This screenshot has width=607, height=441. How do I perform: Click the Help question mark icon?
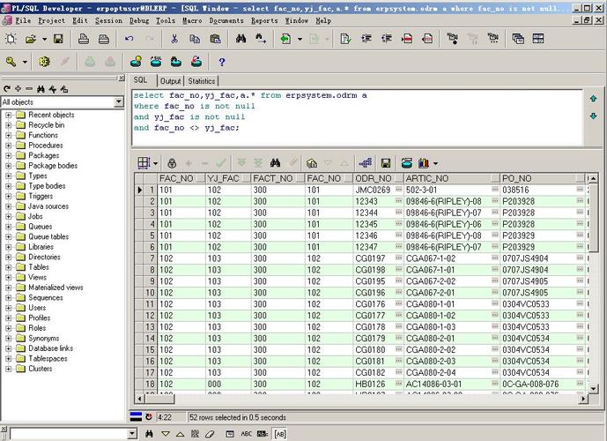click(222, 62)
